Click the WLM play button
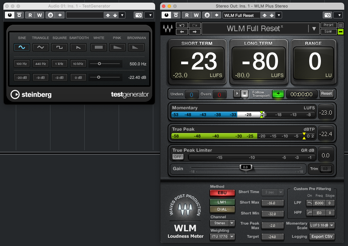This screenshot has width=348, height=246. 237,94
